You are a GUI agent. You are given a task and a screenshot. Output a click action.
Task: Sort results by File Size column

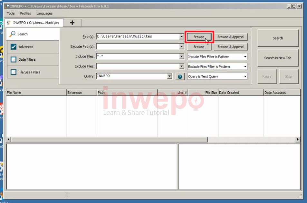(x=203, y=92)
